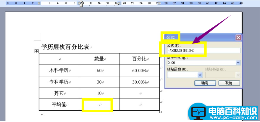Click the table move handle icon
260x122 pixels.
pos(36,51)
